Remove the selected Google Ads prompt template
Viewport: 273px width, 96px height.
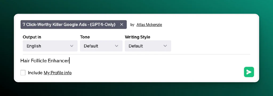coord(122,25)
